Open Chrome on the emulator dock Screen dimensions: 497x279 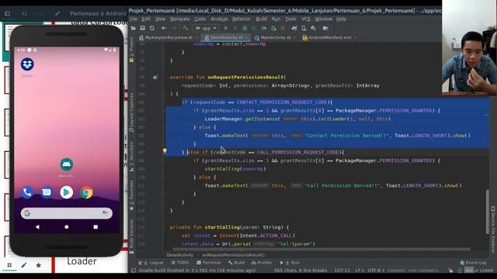click(x=86, y=192)
